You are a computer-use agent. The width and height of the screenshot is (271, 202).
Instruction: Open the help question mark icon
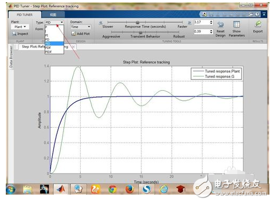[257, 14]
